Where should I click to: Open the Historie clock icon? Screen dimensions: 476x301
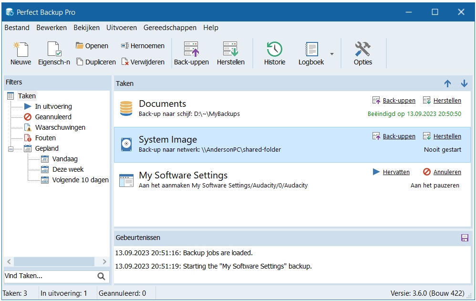(x=274, y=49)
